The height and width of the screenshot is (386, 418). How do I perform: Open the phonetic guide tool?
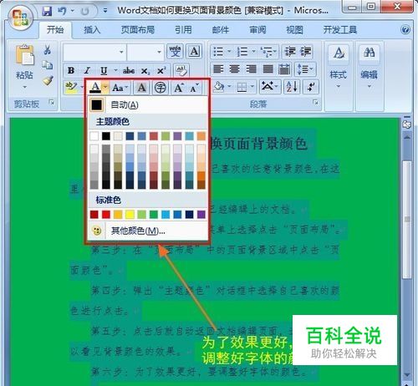[x=175, y=51]
